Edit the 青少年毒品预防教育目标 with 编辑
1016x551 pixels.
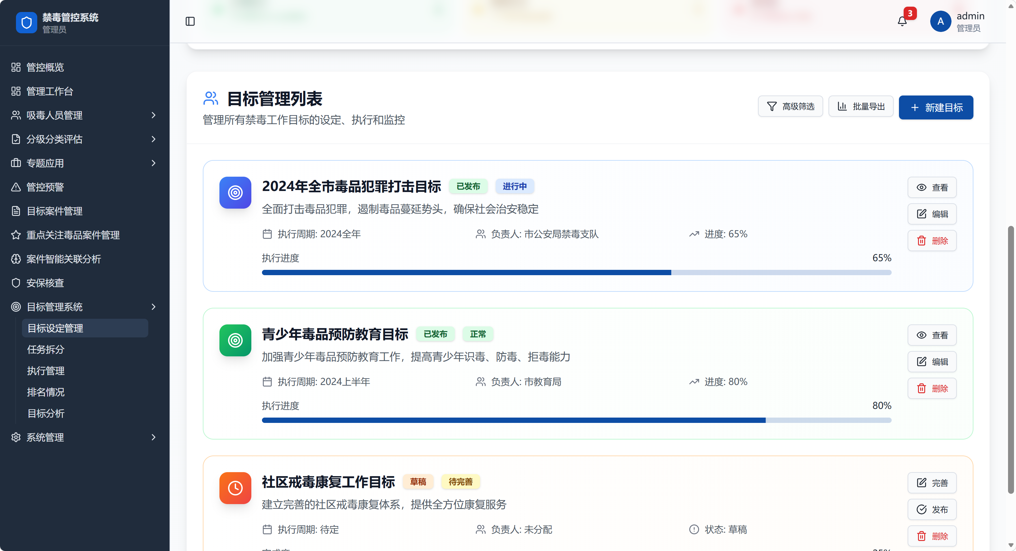[x=932, y=362]
